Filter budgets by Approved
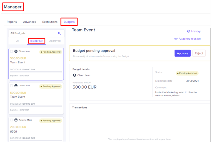Screen dimensions: 212x142 coord(55,41)
